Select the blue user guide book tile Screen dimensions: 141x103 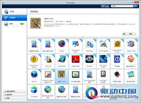(117, 61)
